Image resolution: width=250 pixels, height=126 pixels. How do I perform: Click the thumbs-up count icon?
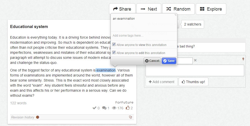[x=128, y=108]
